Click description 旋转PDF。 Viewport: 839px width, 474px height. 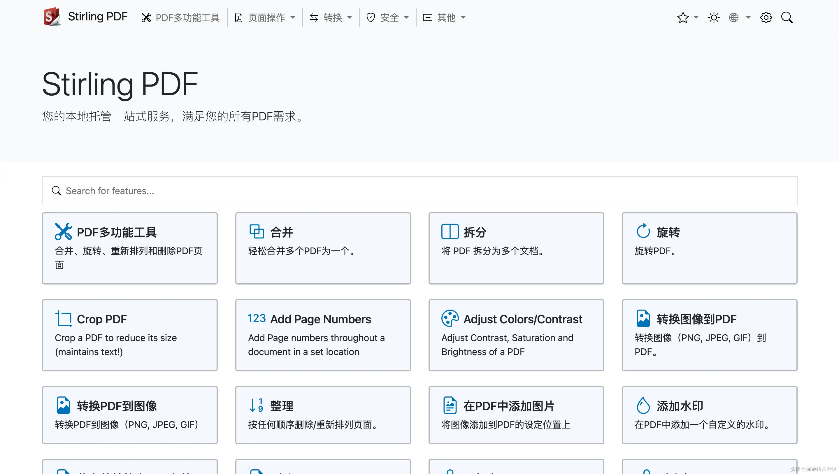click(656, 251)
